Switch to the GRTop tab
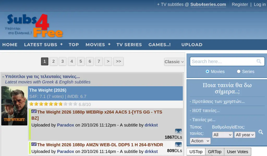 click(215, 152)
